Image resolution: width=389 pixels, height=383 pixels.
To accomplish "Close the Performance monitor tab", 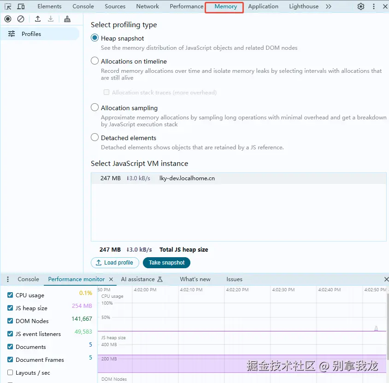I will (111, 279).
